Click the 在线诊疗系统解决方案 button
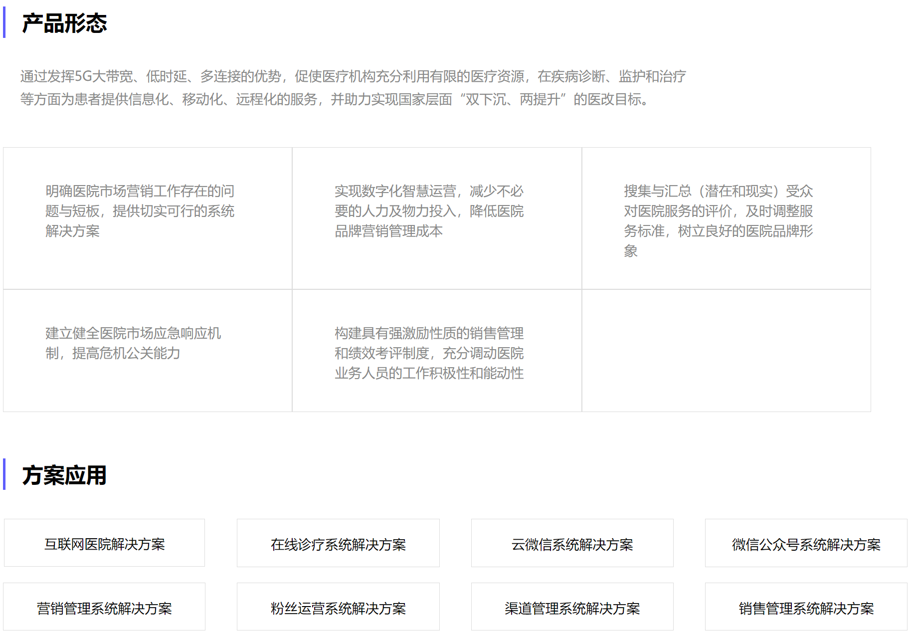This screenshot has height=635, width=912. 338,543
